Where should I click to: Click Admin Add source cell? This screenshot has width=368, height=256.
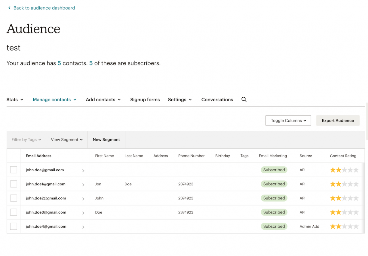(309, 226)
